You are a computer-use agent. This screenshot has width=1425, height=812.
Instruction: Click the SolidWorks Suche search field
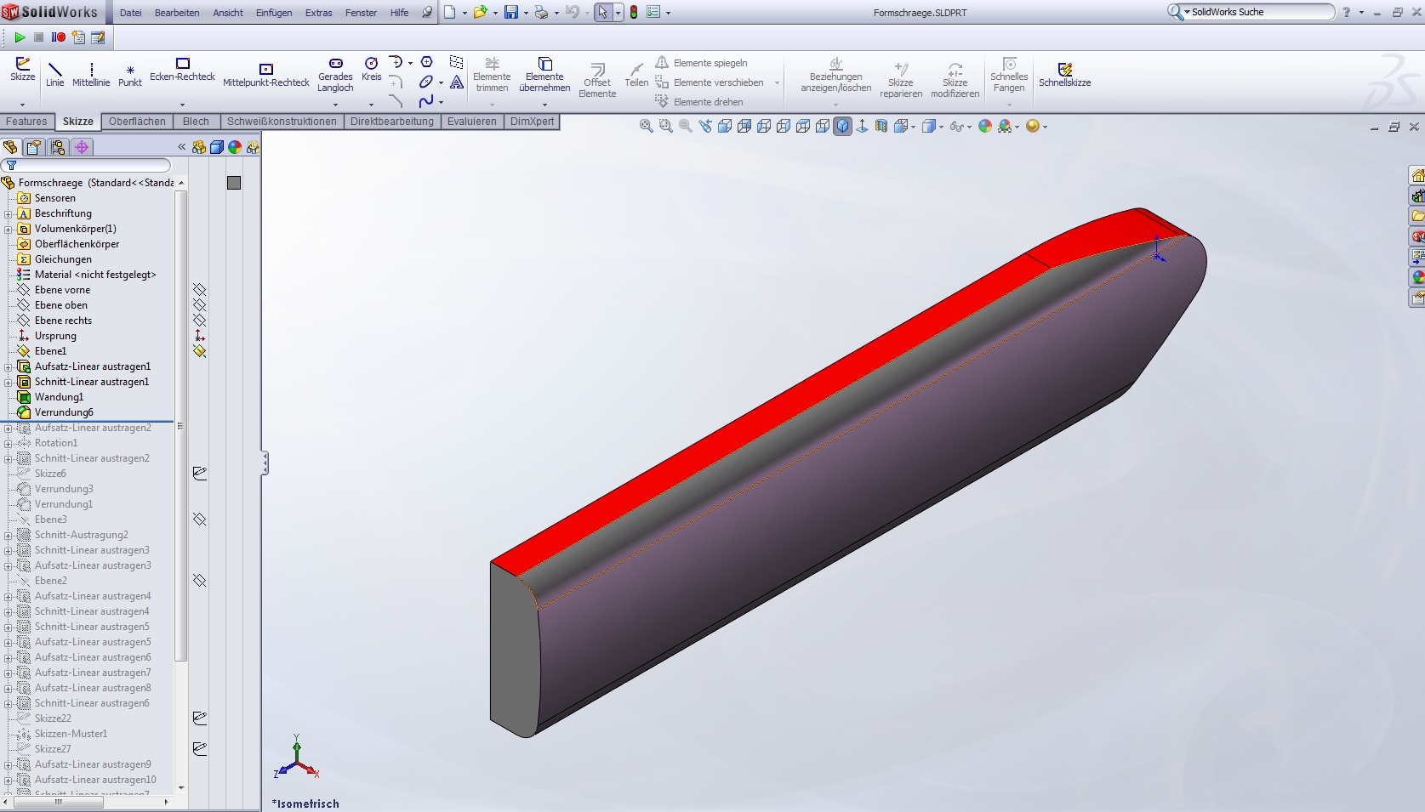point(1259,12)
